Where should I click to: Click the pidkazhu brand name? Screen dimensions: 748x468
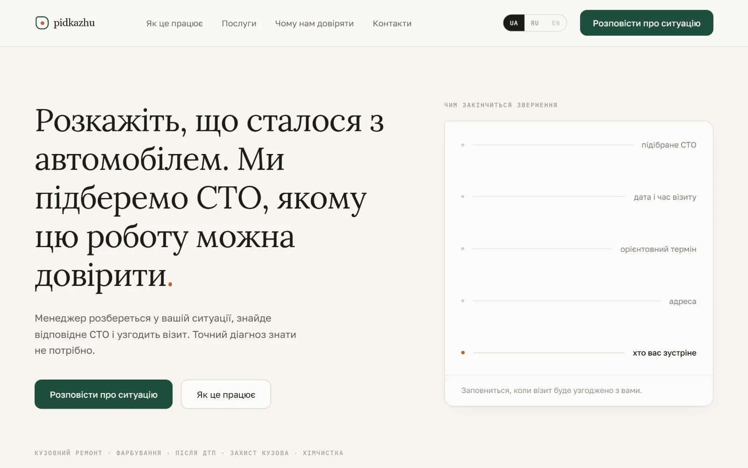click(x=74, y=22)
